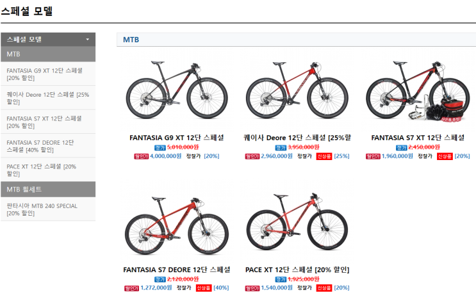Click the 정가 badge above 3,950,000원
Image resolution: width=476 pixels, height=299 pixels.
pyautogui.click(x=280, y=147)
